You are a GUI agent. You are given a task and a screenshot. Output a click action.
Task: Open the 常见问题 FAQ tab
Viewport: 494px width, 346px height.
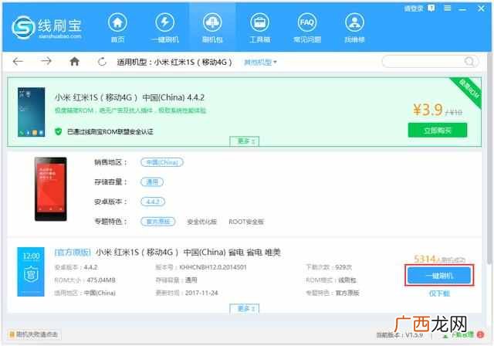(307, 28)
